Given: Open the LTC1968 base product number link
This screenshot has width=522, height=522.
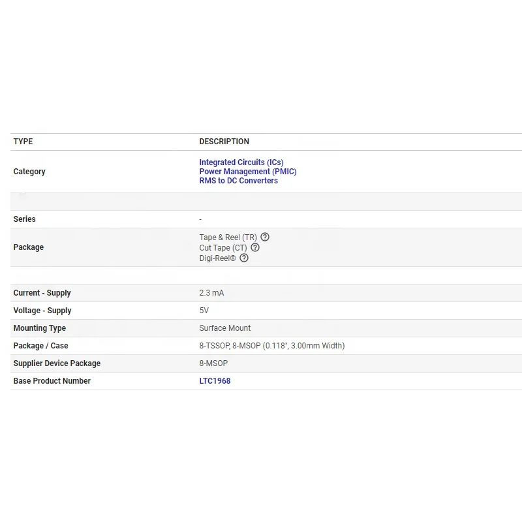Looking at the screenshot, I should [215, 381].
